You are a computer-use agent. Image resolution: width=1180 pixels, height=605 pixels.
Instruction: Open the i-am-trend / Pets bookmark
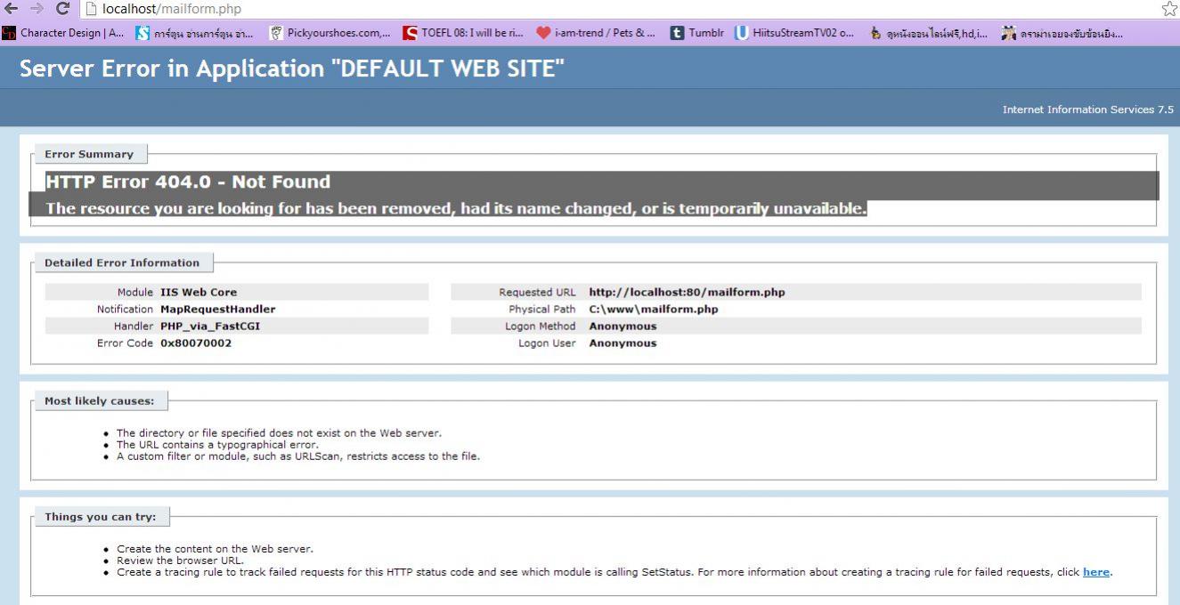[x=596, y=34]
